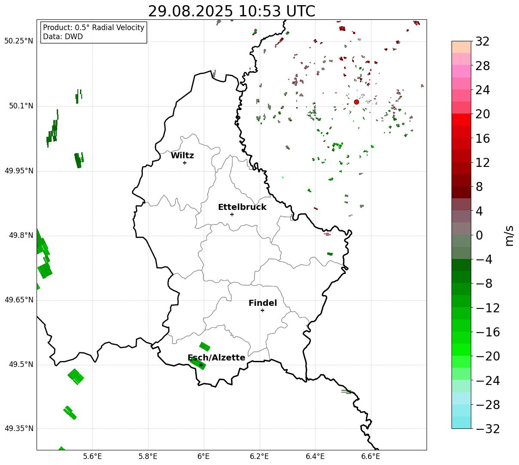
Task: Click the colorbar value 32
Action: (482, 42)
